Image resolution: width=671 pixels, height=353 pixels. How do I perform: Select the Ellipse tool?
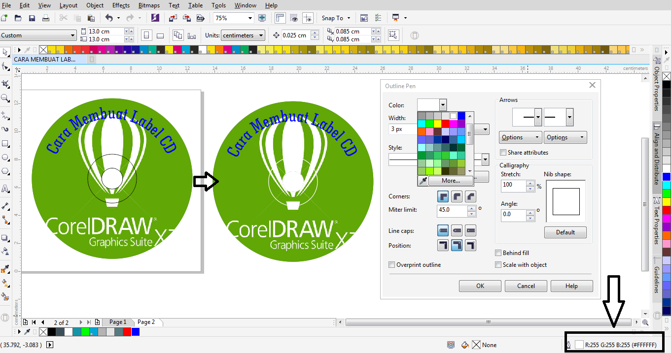coord(5,158)
